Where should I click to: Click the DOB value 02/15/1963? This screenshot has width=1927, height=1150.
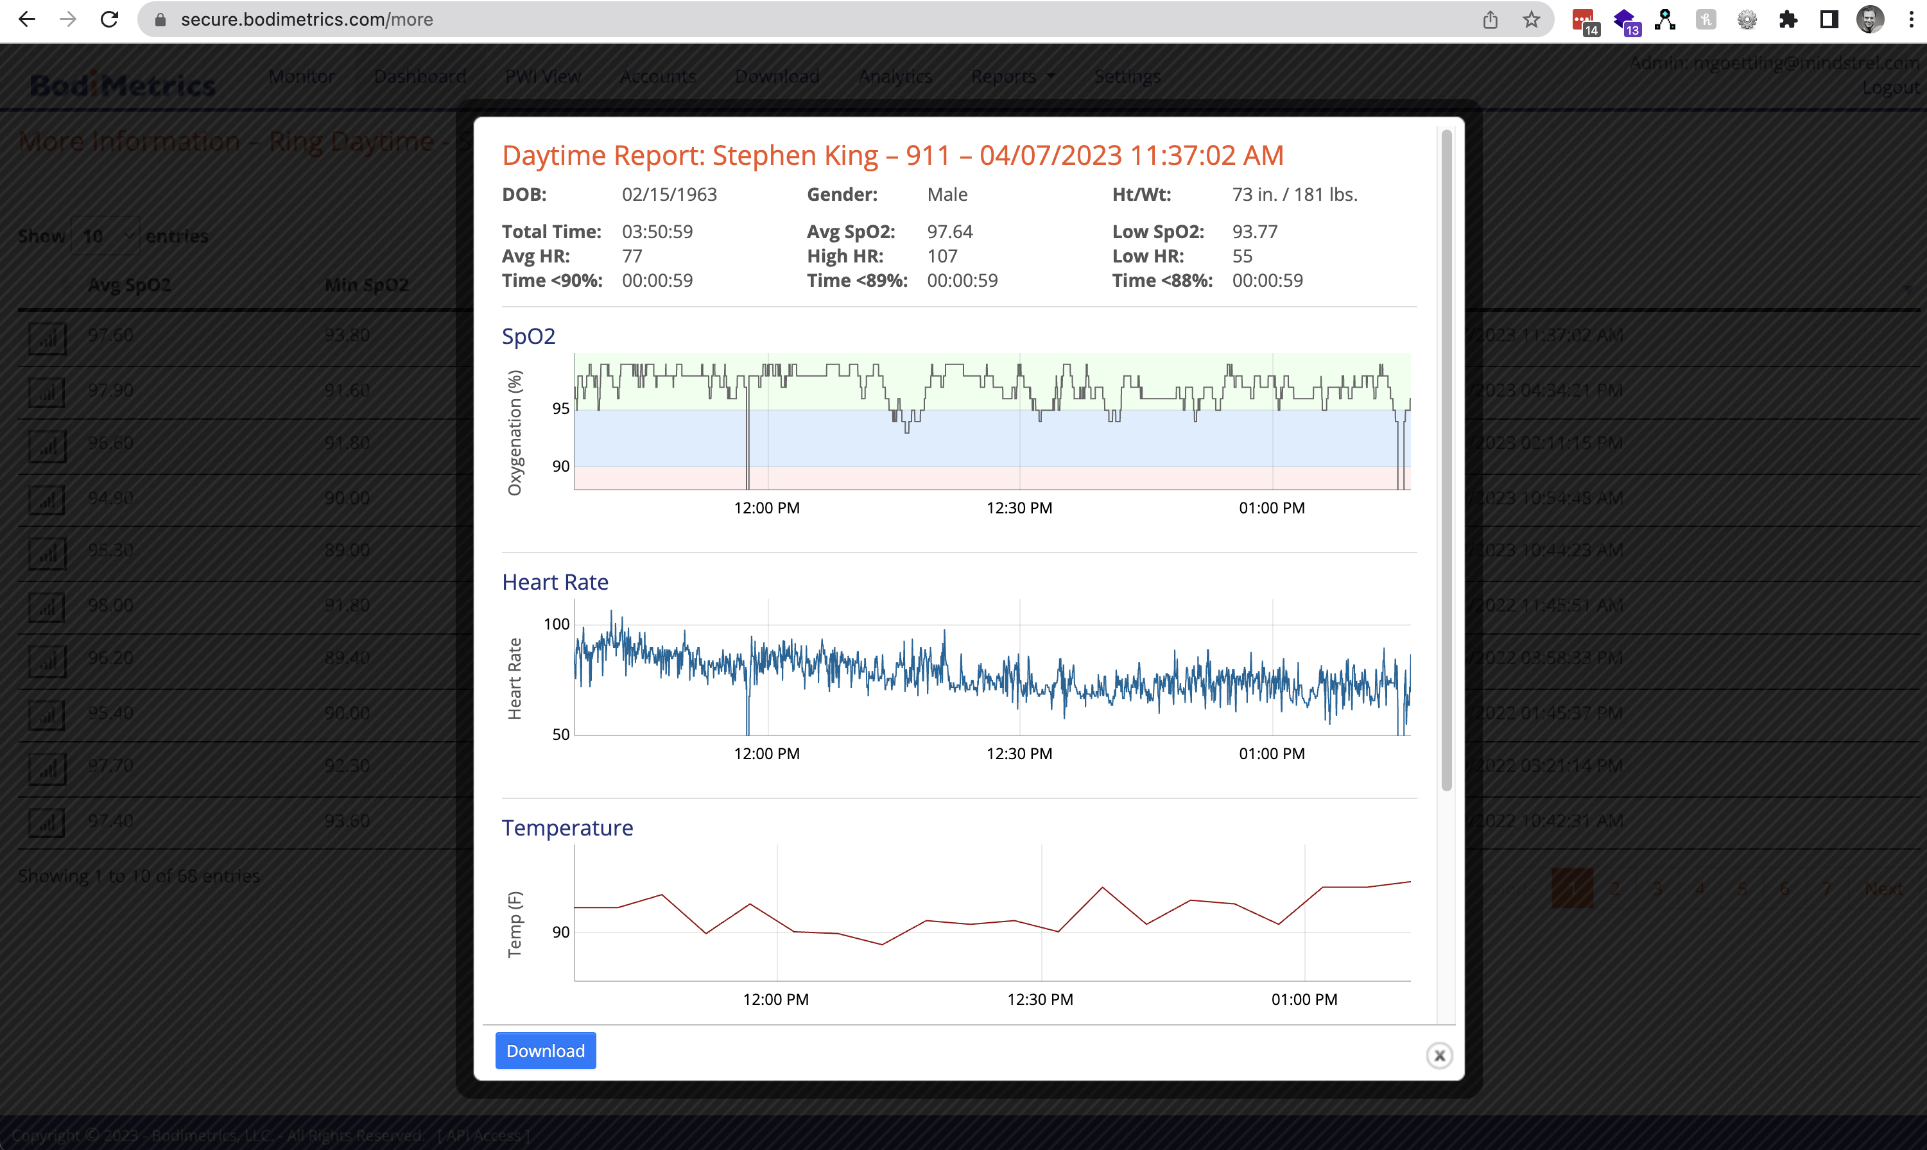(x=669, y=194)
